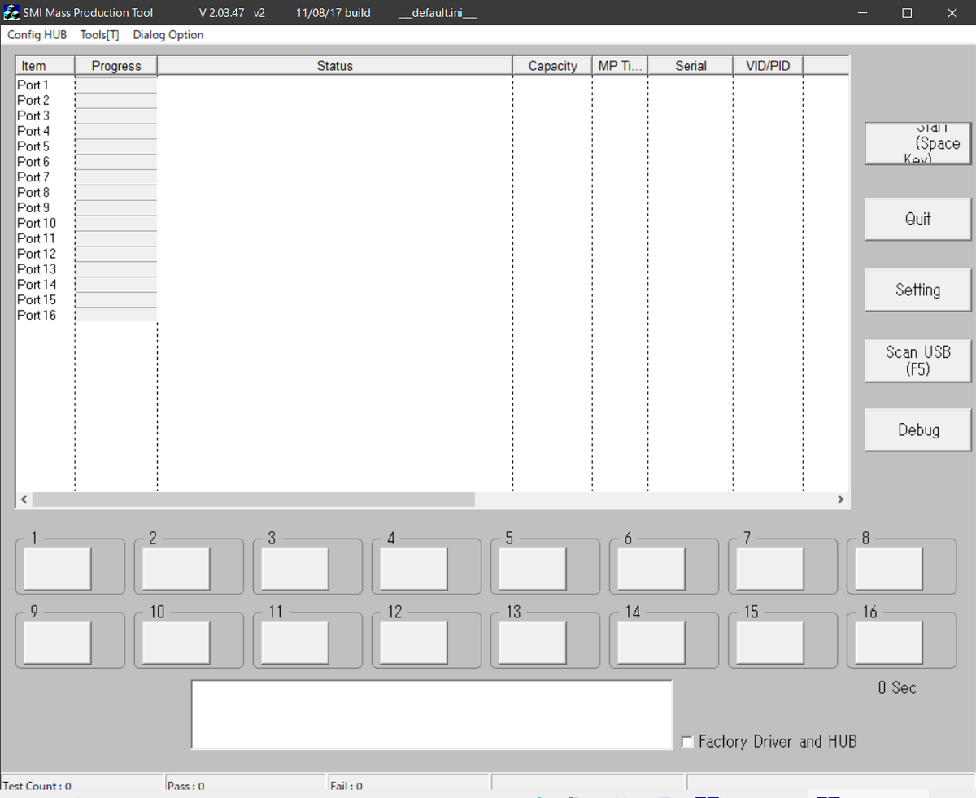Open the Dialog Option menu

click(x=168, y=35)
